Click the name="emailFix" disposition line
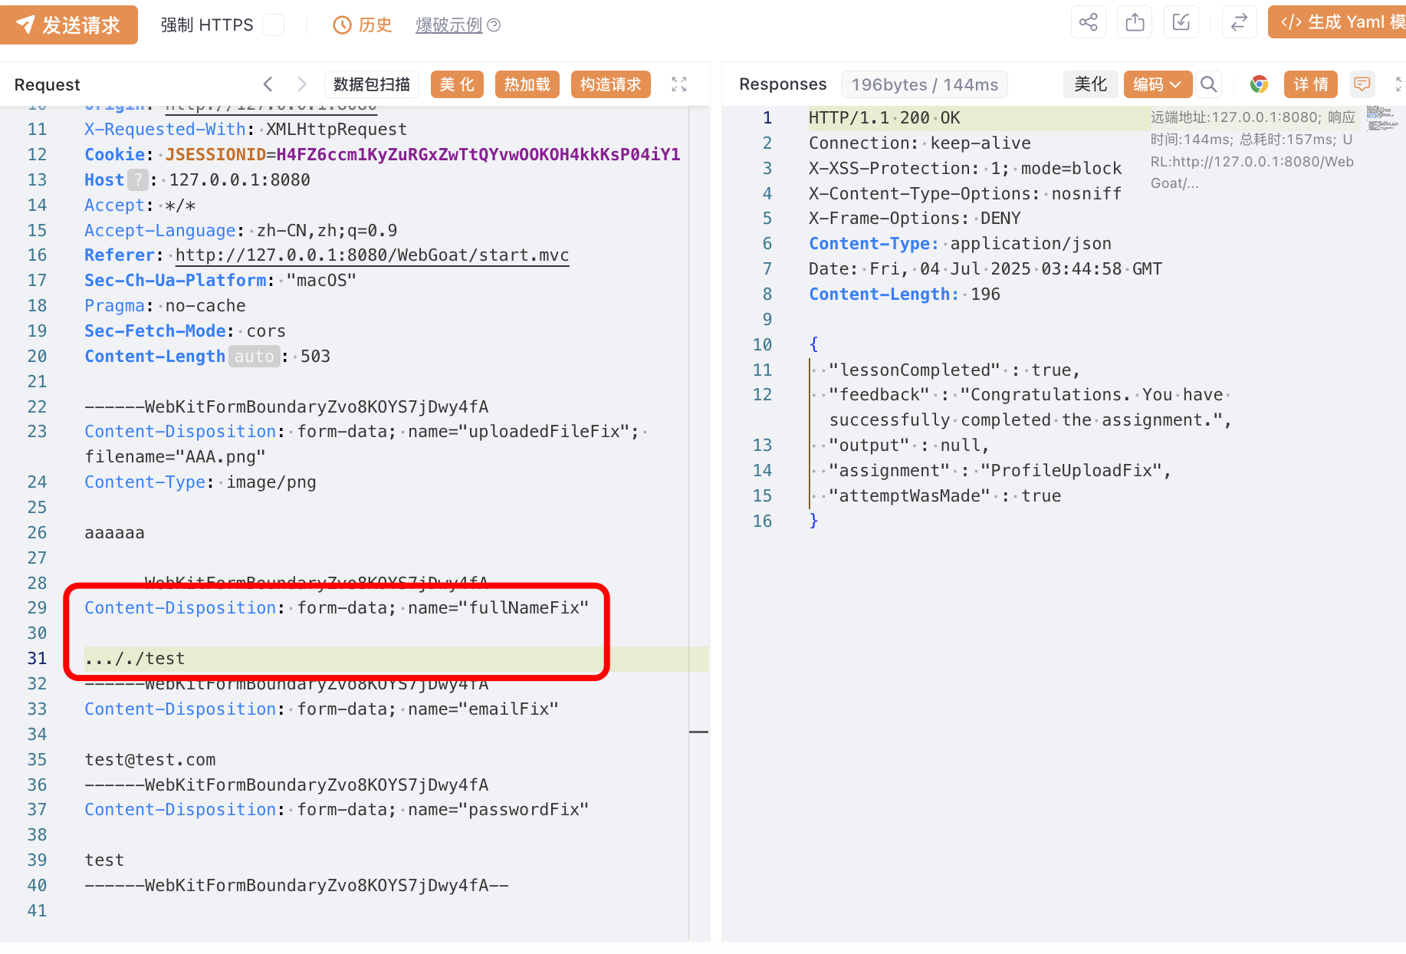 point(321,709)
